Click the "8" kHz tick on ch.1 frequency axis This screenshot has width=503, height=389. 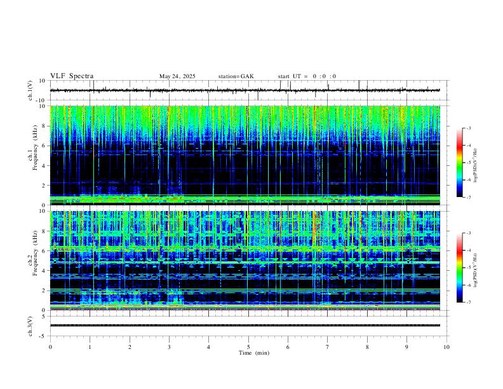click(44, 126)
